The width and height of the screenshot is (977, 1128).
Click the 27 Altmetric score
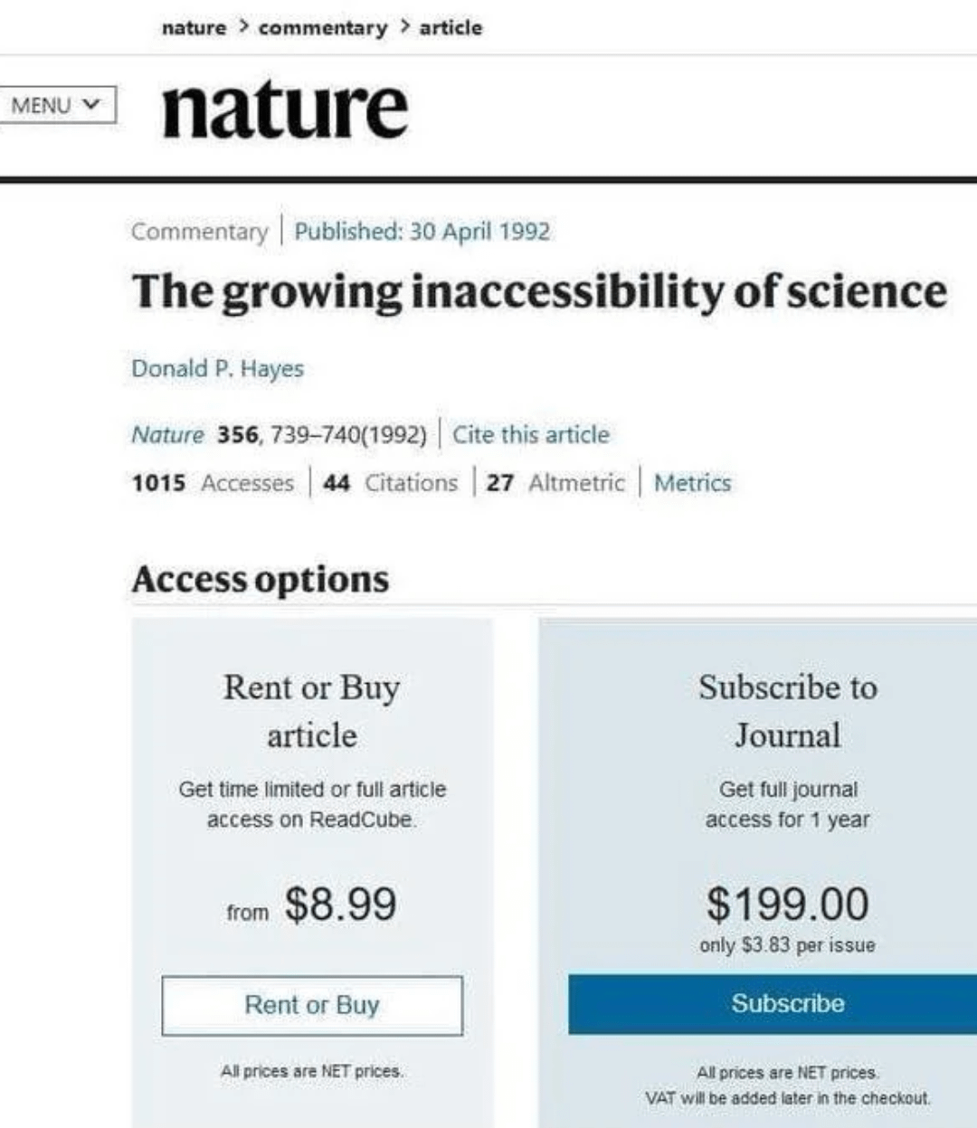(x=555, y=483)
